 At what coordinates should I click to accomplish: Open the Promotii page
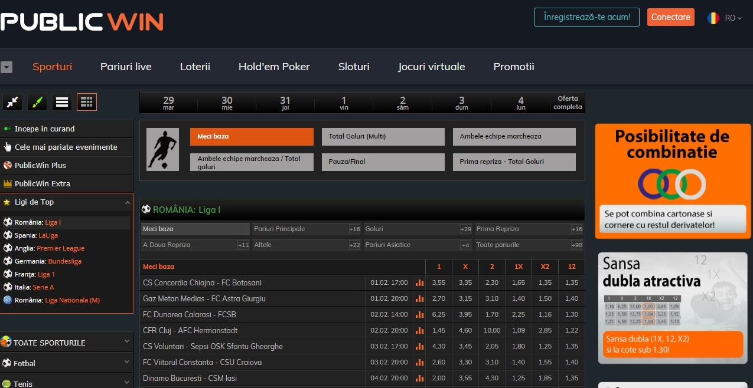(x=514, y=67)
